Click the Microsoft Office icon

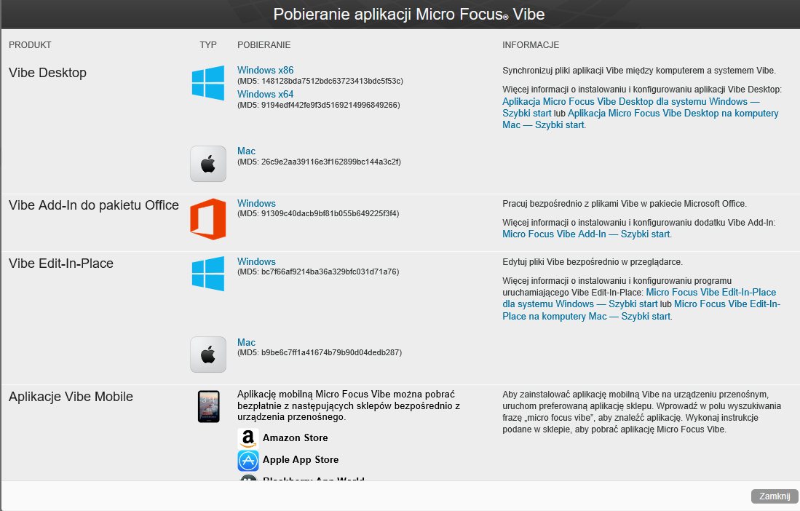point(208,218)
